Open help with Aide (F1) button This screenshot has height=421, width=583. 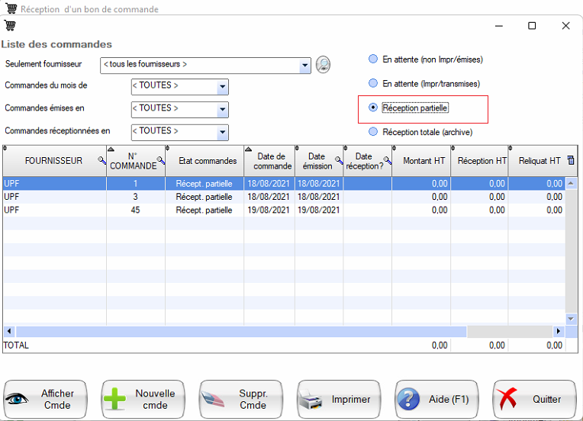click(436, 399)
